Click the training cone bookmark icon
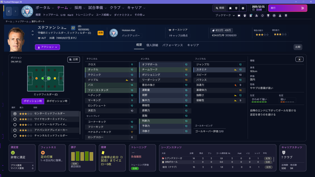Screen dimensions: 315x177 click(x=280, y=15)
